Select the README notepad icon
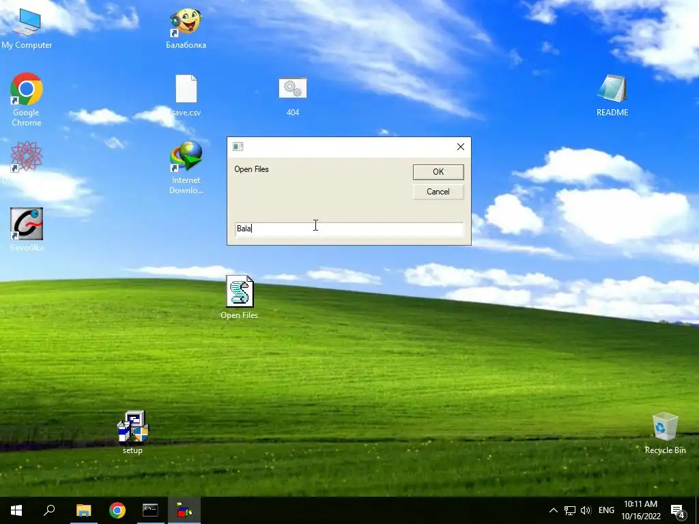This screenshot has height=524, width=699. click(612, 96)
